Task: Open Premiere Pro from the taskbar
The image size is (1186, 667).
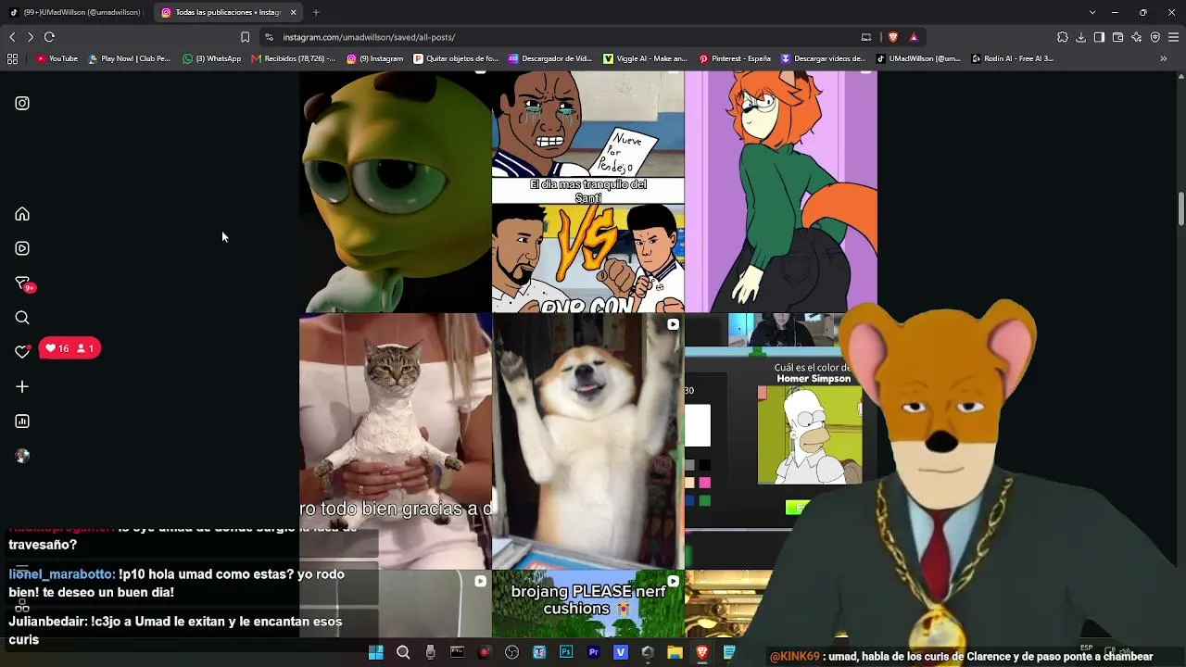Action: point(594,652)
